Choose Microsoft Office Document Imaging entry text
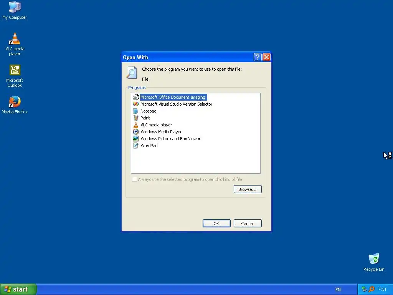 coord(173,97)
